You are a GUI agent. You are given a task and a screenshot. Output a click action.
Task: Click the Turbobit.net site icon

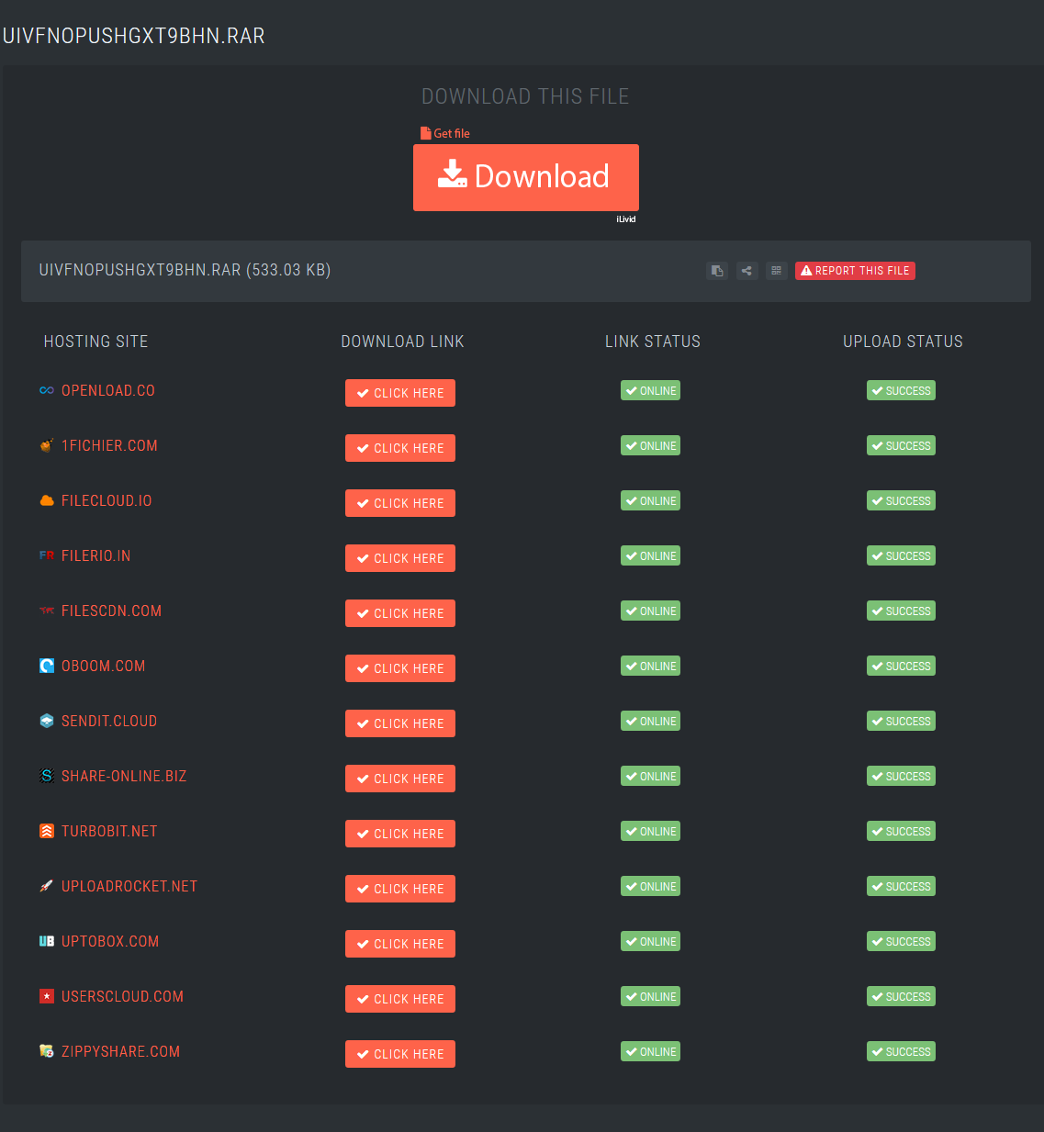pos(47,831)
